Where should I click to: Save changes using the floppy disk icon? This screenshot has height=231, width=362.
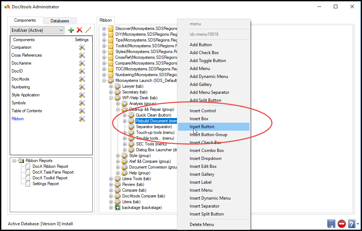click(331, 224)
